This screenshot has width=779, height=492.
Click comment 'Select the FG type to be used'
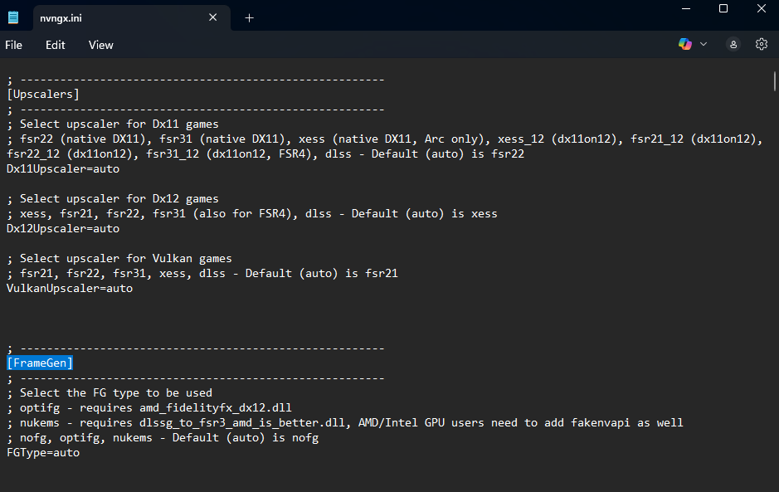tap(110, 393)
